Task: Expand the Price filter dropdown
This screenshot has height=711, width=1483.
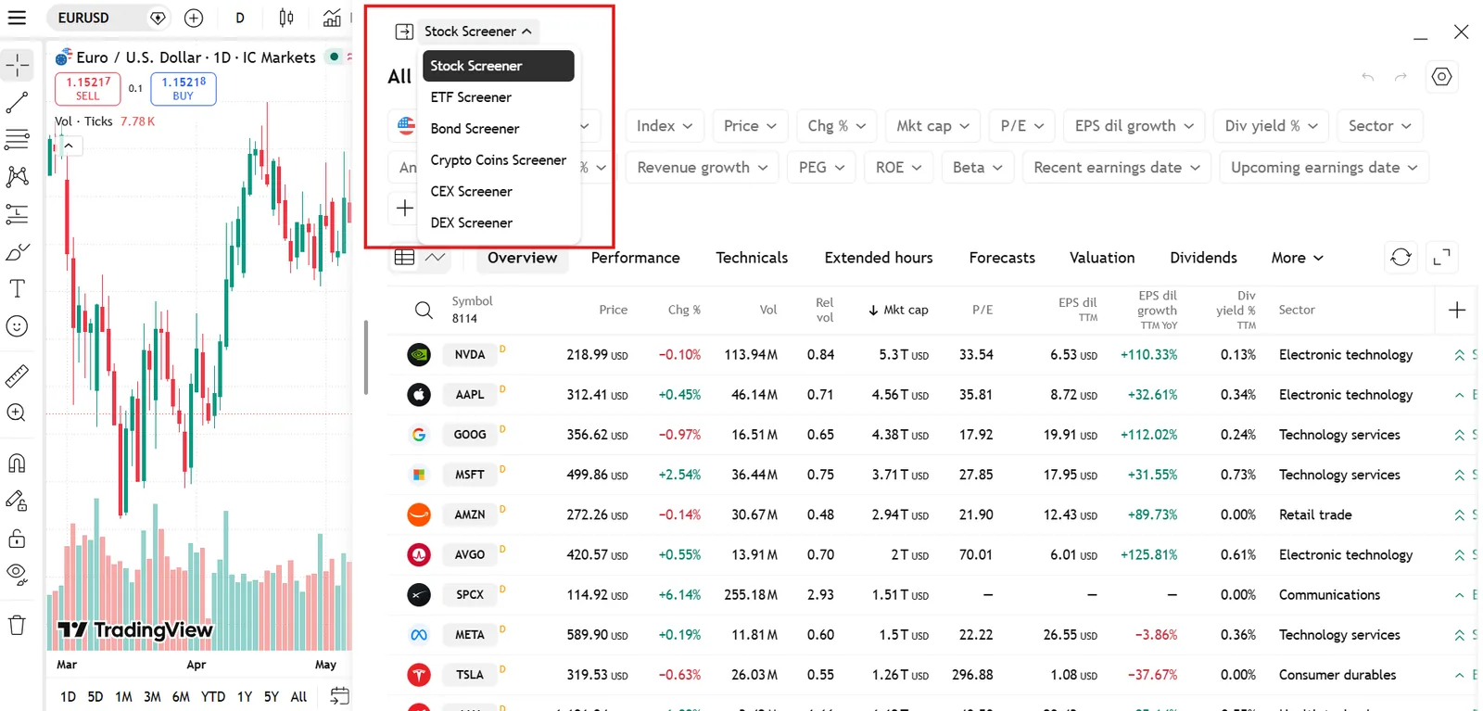Action: (750, 125)
